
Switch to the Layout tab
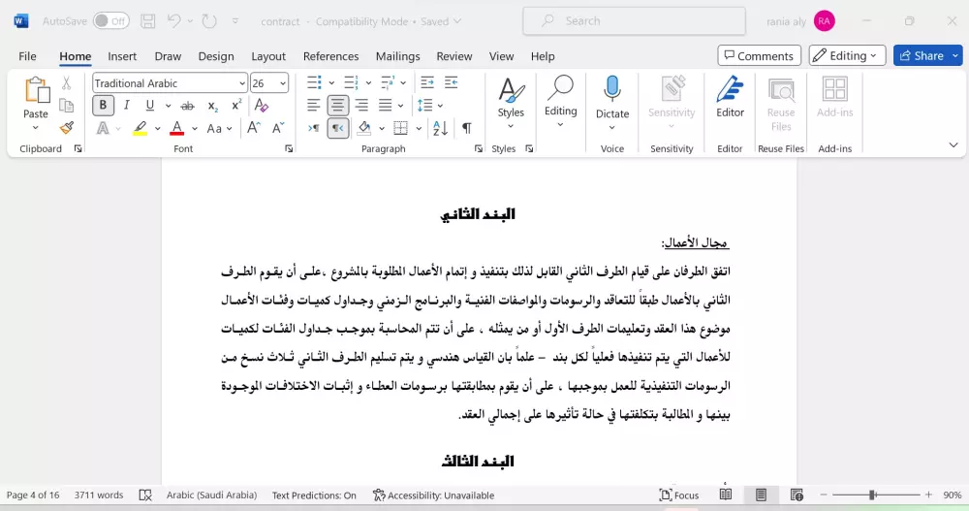coord(268,56)
